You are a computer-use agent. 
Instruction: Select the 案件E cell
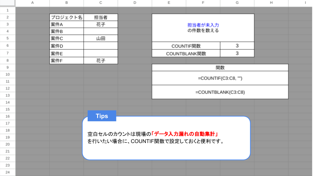(66, 53)
